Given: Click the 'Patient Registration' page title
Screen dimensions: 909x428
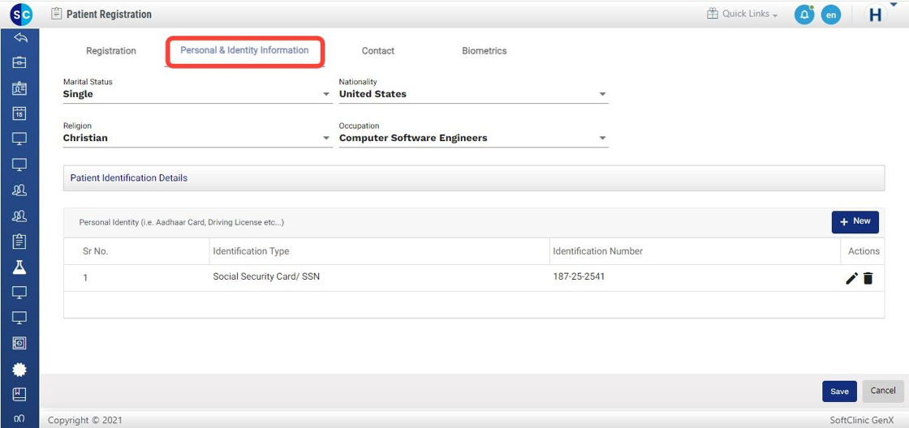Looking at the screenshot, I should click(109, 15).
